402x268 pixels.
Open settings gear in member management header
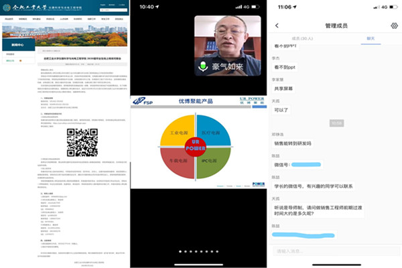click(x=394, y=25)
